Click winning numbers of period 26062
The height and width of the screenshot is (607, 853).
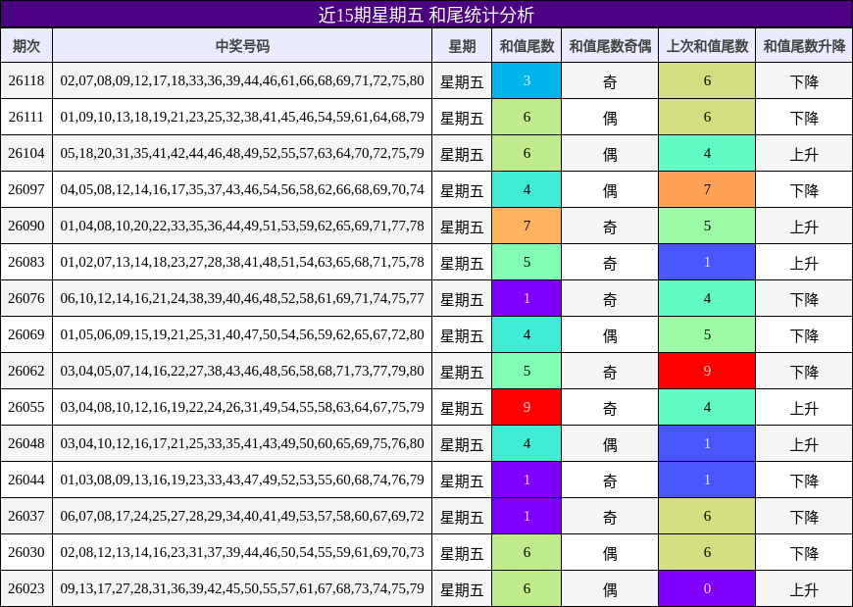click(x=242, y=371)
